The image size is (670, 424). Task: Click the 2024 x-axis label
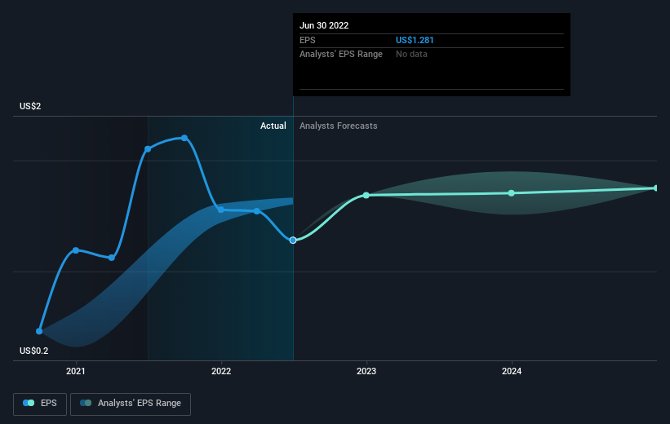pyautogui.click(x=512, y=372)
